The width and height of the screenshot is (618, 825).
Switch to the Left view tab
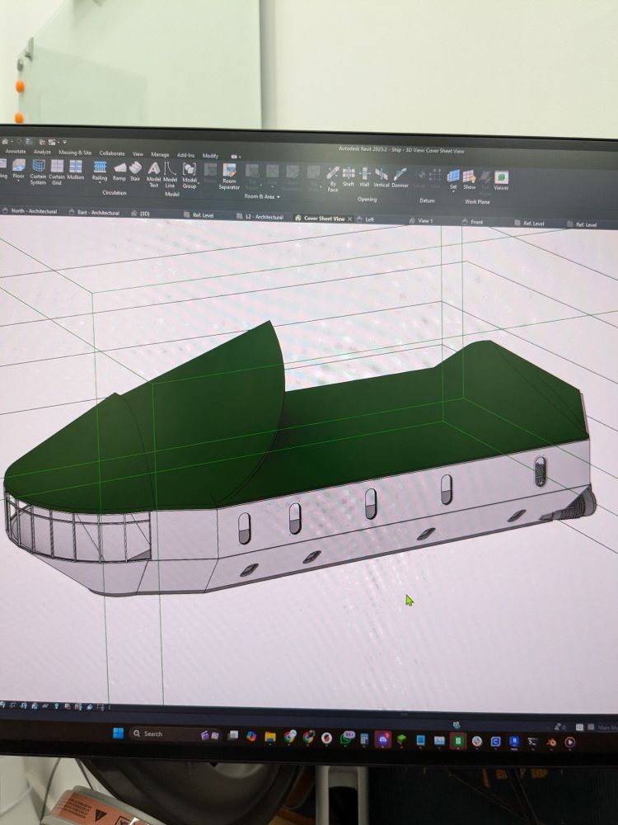(365, 219)
